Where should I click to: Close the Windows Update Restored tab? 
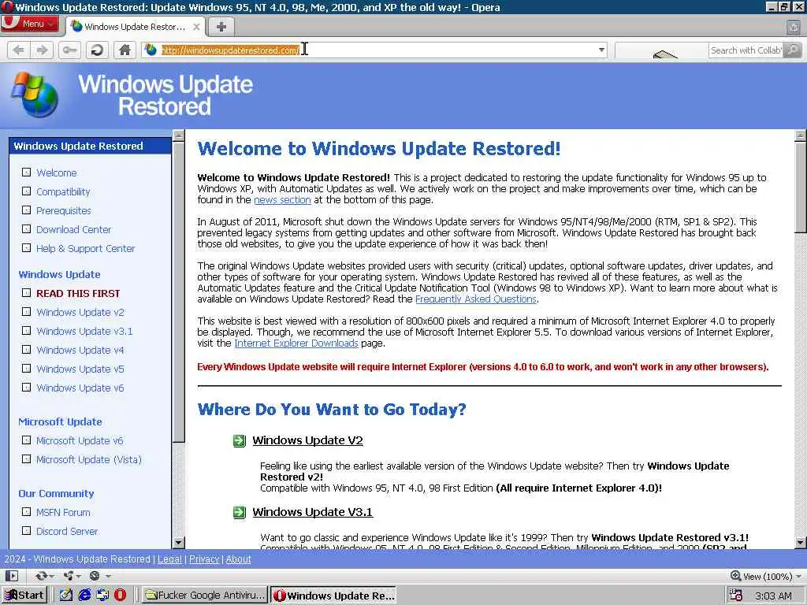point(196,27)
